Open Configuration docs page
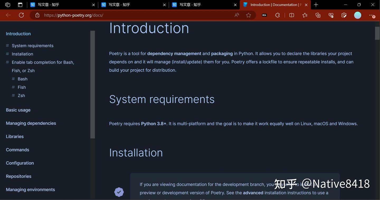This screenshot has height=200, width=380. (x=20, y=163)
